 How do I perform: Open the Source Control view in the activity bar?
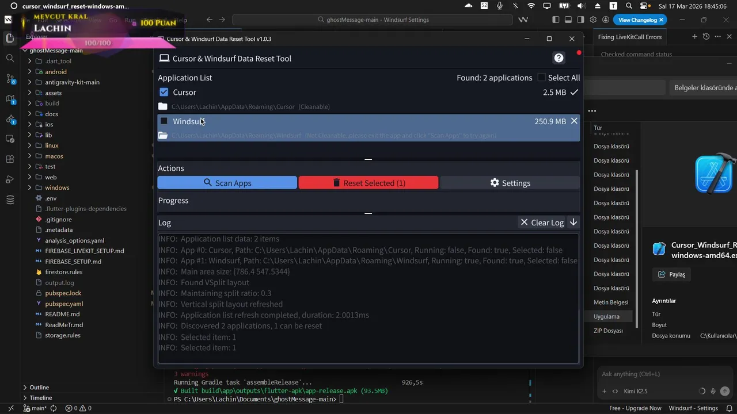tap(10, 79)
